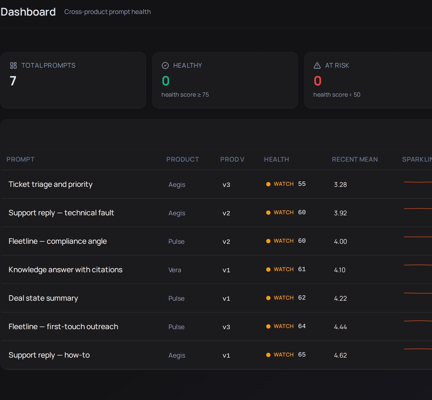Viewport: 432px width, 400px height.
Task: Open Fleetline — first-touch outreach prompt
Action: point(63,327)
